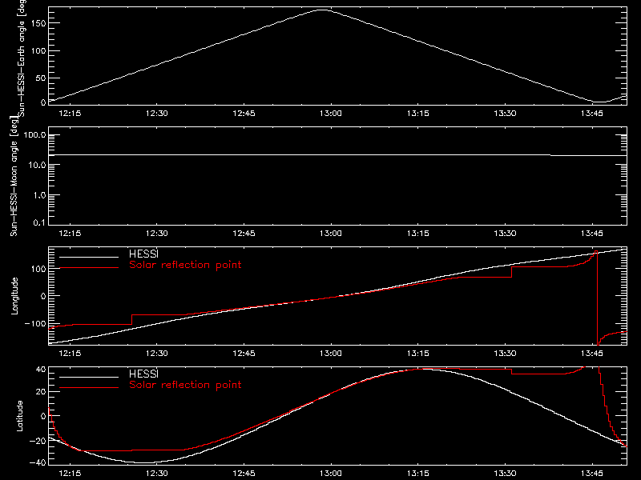The image size is (641, 480).
Task: Click 13:30 time label below Latitude plot
Action: pos(505,474)
